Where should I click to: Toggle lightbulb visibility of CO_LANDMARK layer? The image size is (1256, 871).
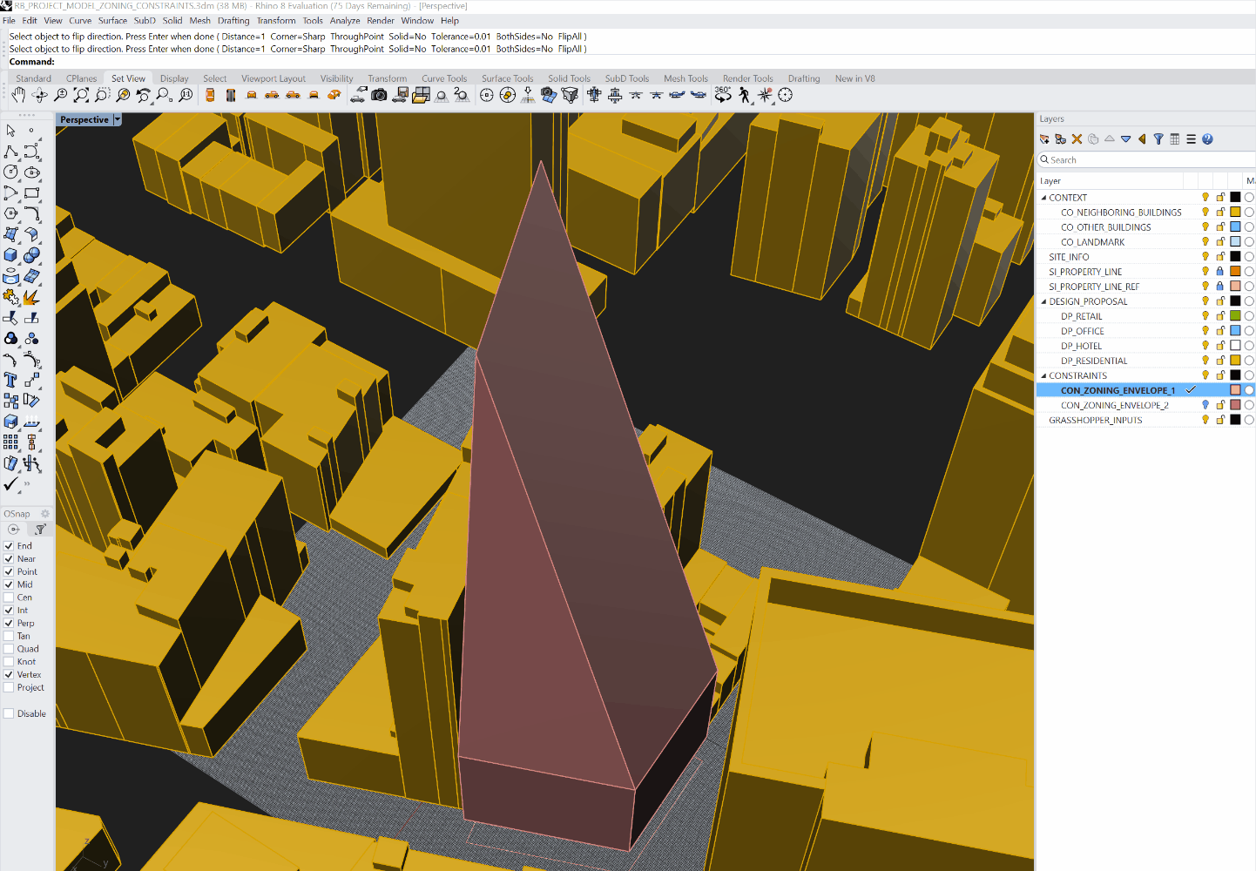click(x=1205, y=242)
